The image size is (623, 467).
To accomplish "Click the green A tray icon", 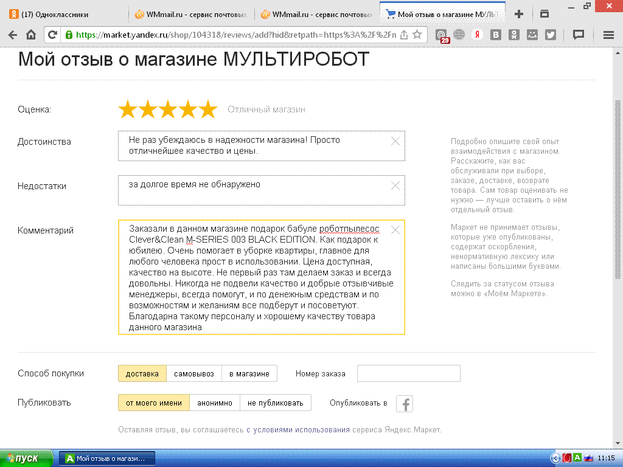I will point(577,457).
